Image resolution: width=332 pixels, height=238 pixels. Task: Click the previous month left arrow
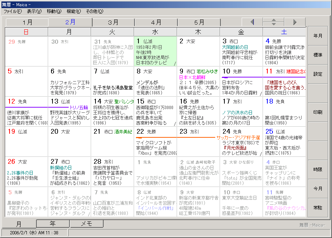tap(252, 22)
